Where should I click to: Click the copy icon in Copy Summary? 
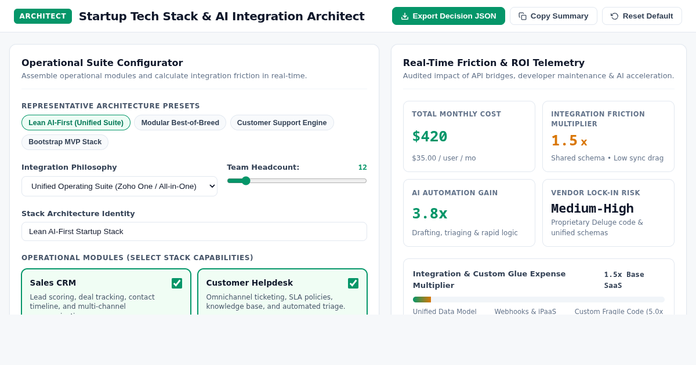523,16
